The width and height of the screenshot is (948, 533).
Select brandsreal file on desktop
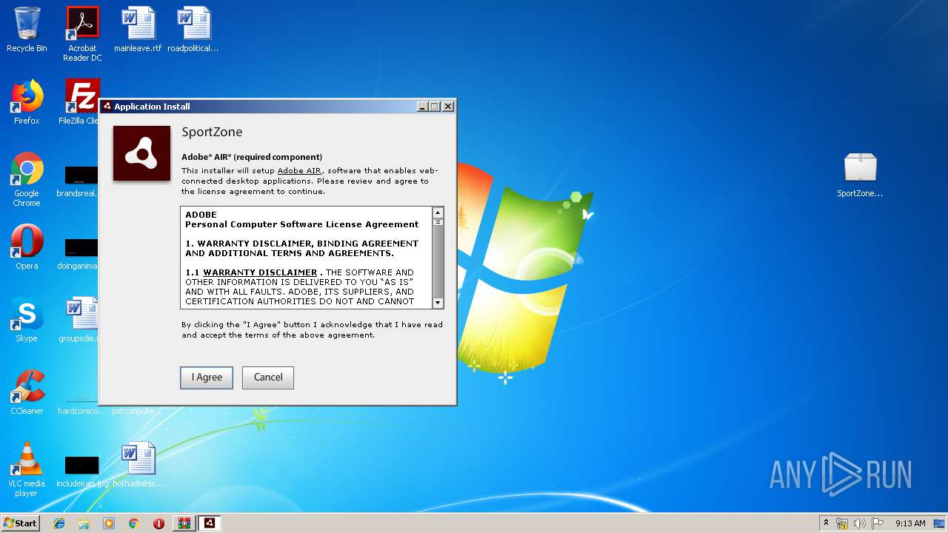pos(79,182)
